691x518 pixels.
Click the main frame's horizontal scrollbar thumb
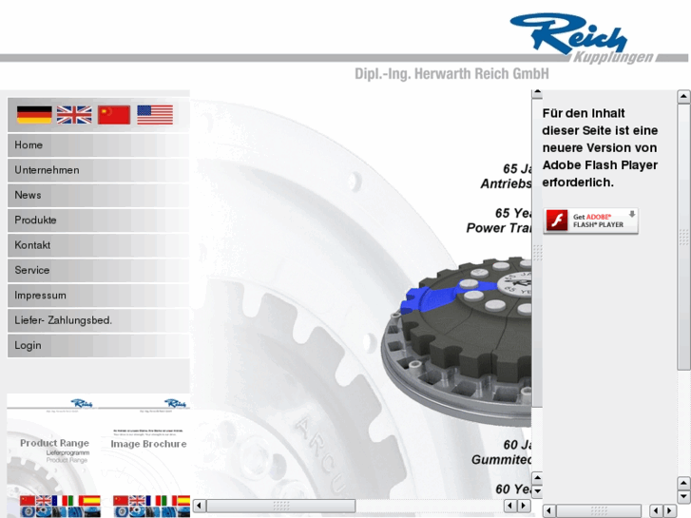tap(280, 506)
